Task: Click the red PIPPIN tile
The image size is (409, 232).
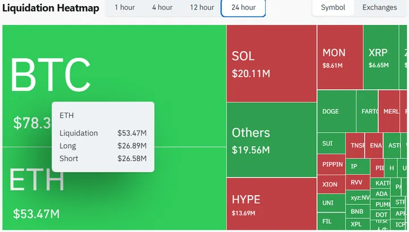Action: [332, 164]
